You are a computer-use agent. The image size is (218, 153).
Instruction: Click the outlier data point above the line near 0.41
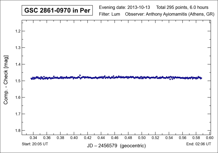pyautogui.click(x=80, y=75)
